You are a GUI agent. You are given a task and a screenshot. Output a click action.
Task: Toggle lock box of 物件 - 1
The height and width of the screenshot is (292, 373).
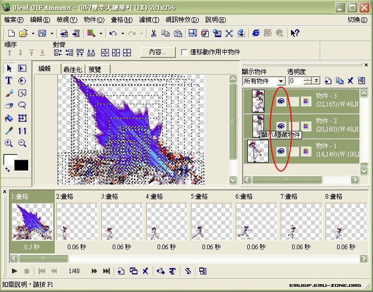[x=293, y=151]
